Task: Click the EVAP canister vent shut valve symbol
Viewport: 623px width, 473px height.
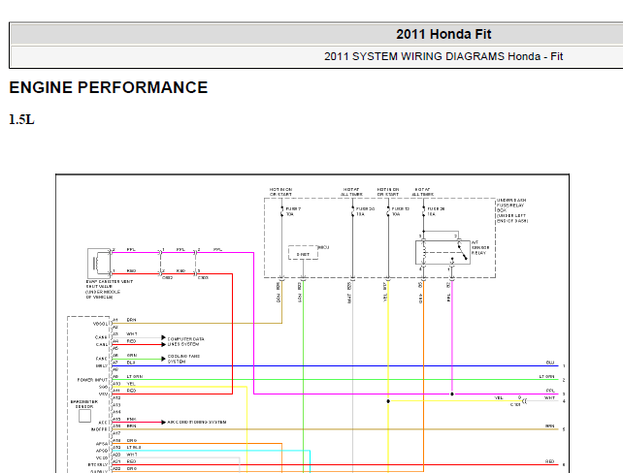Action: tap(99, 264)
